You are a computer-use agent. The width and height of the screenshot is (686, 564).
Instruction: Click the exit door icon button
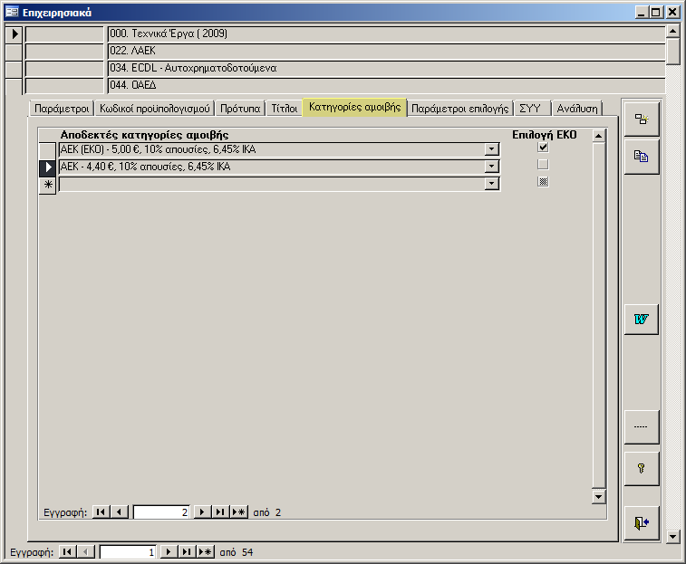coord(641,523)
